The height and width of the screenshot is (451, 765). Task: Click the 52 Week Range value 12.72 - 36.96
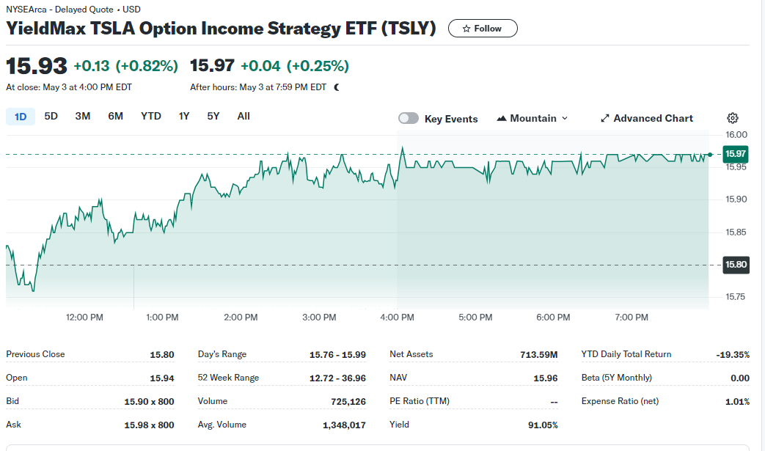tap(337, 378)
